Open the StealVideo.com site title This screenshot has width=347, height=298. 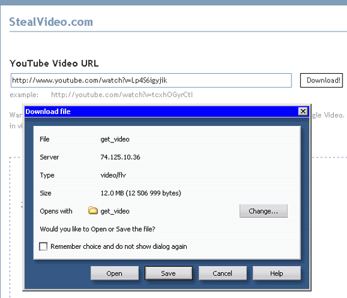51,22
